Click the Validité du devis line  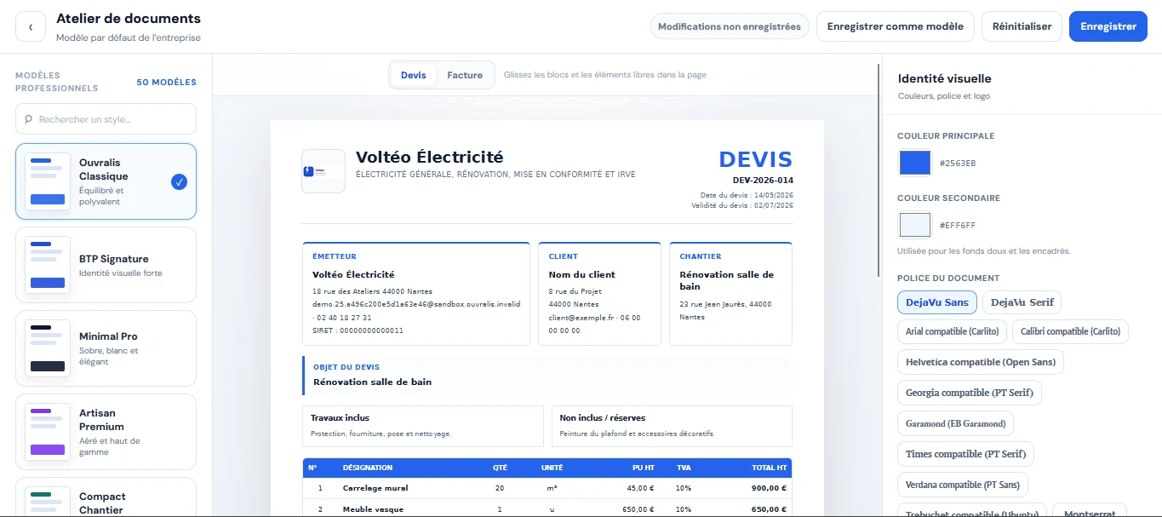pyautogui.click(x=742, y=205)
